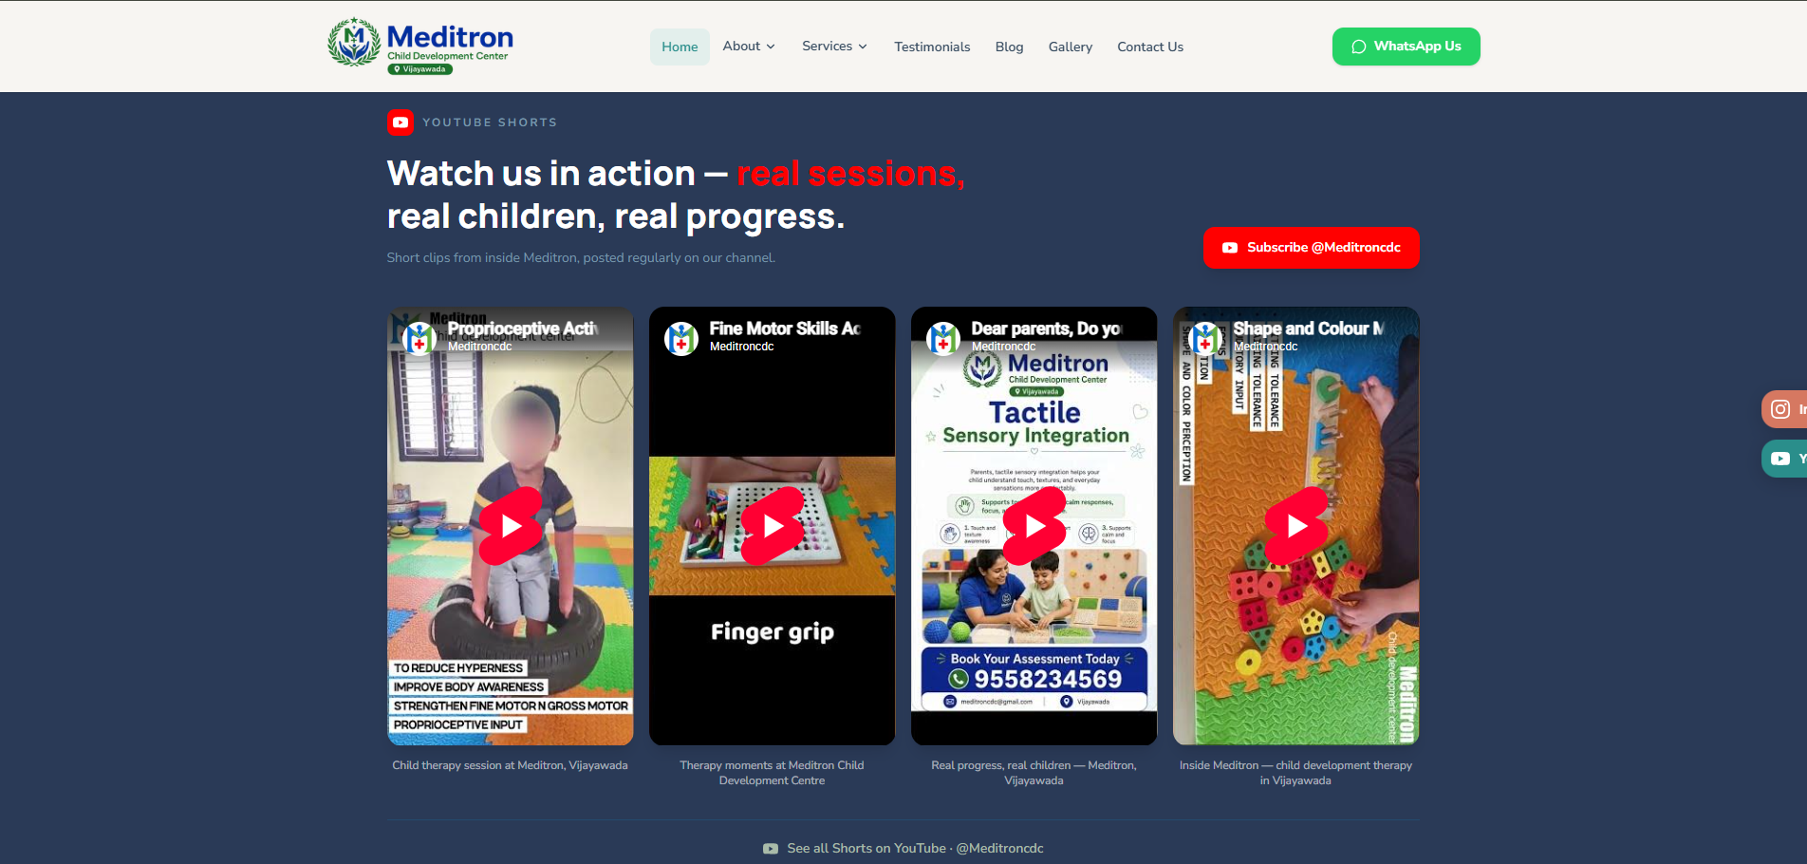Click caption "Child therapy session at Meditron, Vijayawada"
This screenshot has height=864, width=1807.
[510, 765]
